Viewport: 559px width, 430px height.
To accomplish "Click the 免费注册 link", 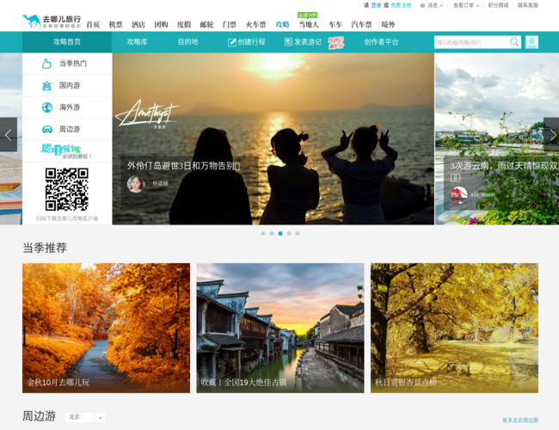I will [401, 5].
